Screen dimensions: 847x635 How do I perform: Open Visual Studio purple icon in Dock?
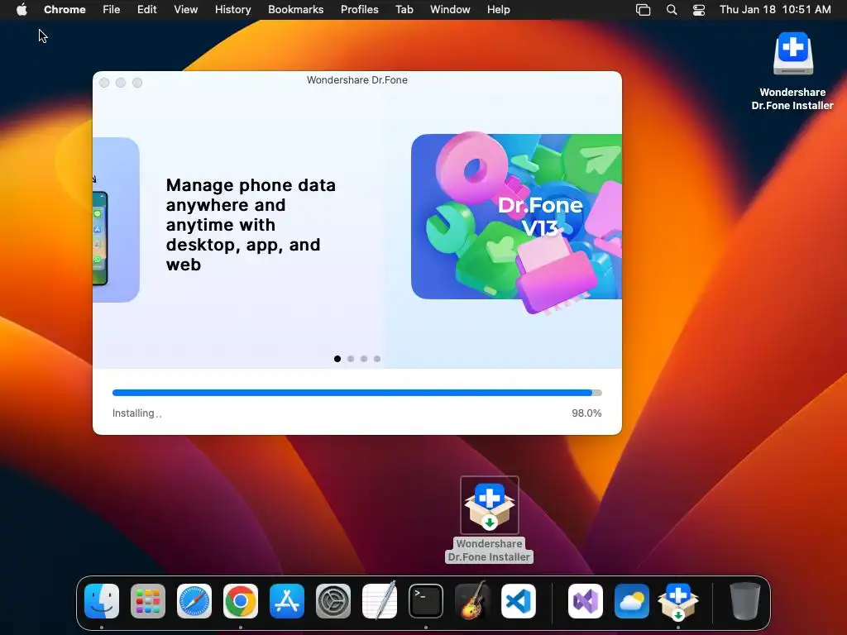586,601
